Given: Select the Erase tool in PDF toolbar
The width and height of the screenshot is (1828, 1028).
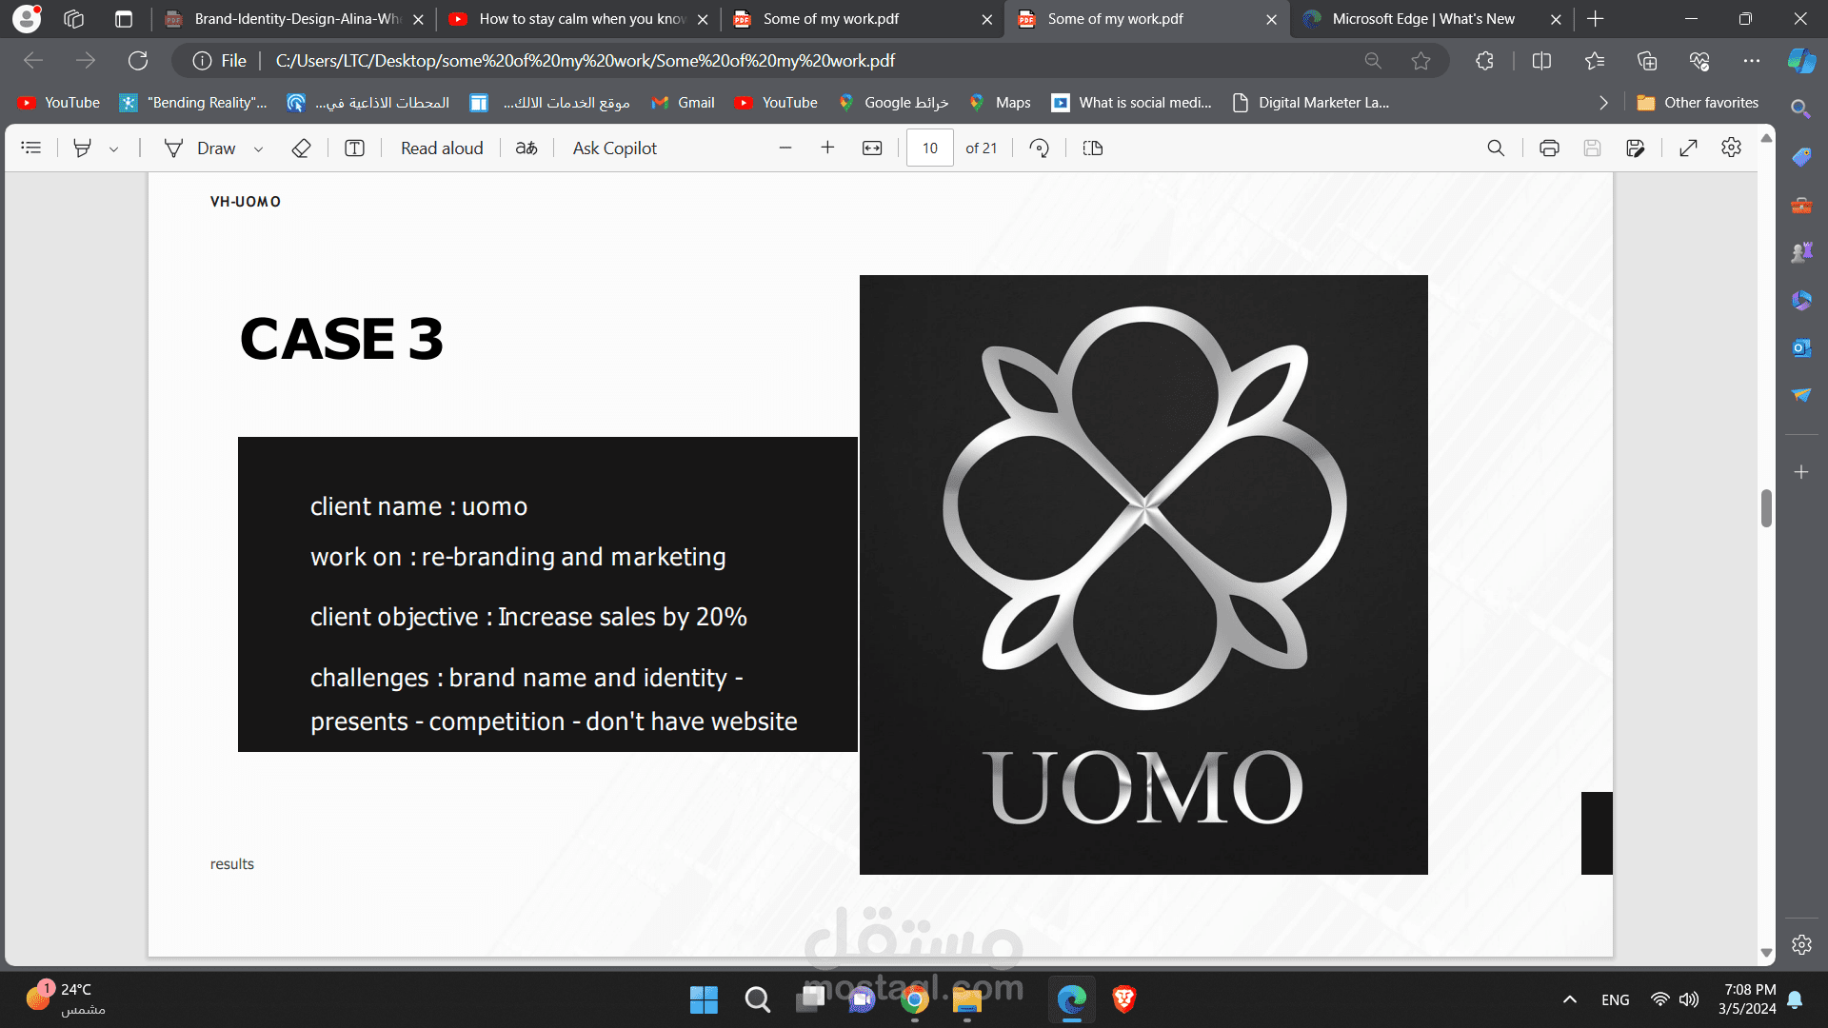Looking at the screenshot, I should tap(301, 148).
